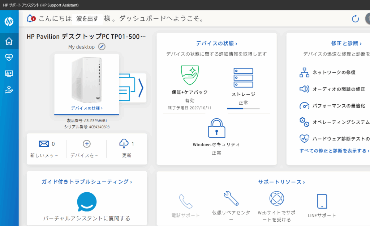Open すべての修正と診断を表示する link

coord(334,151)
